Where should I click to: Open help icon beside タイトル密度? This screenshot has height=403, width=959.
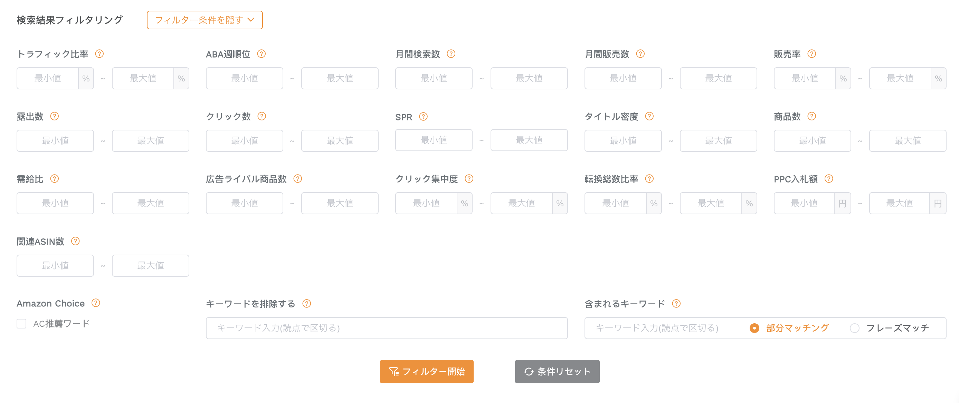point(649,116)
